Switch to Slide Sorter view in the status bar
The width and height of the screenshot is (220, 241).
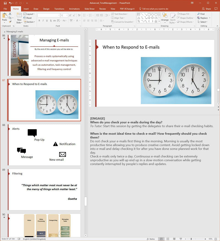click(x=168, y=239)
